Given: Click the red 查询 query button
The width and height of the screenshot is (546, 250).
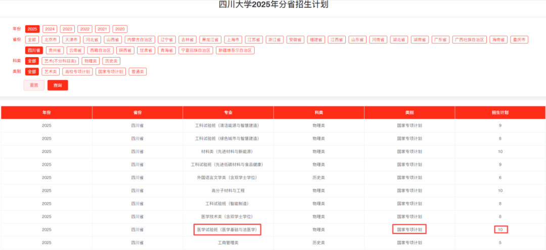Looking at the screenshot, I should pos(58,85).
